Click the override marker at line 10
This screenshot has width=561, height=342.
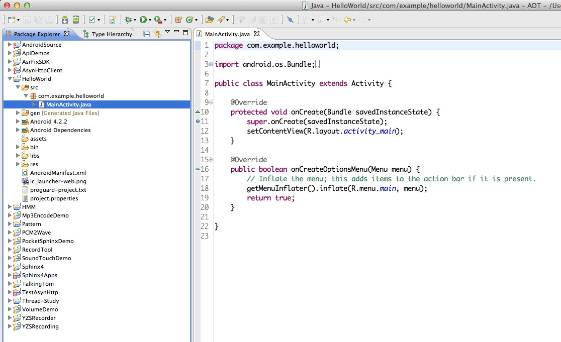[198, 112]
